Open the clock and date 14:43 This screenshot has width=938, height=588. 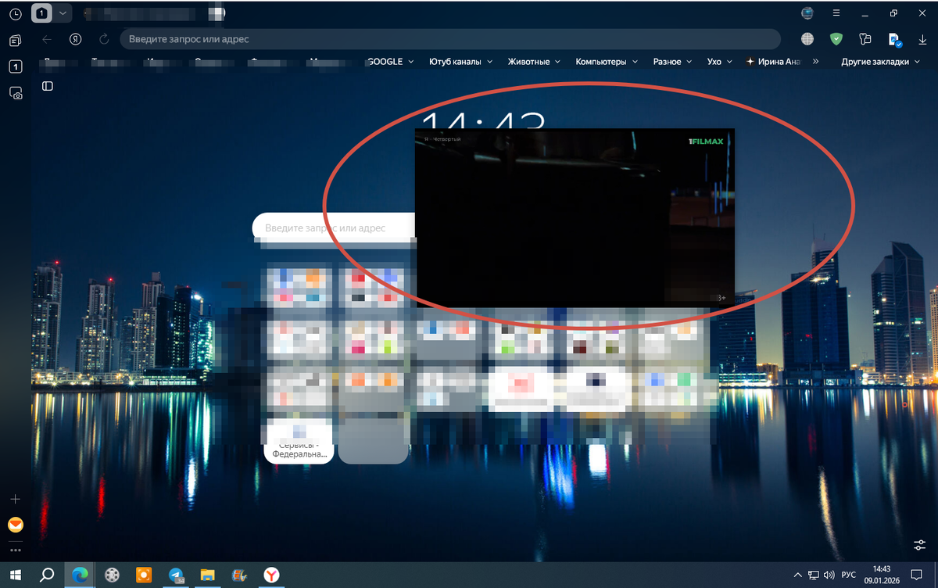(882, 575)
